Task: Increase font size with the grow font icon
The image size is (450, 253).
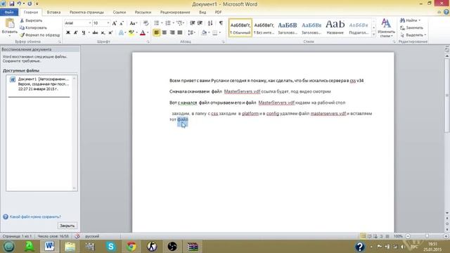Action: tap(114, 23)
